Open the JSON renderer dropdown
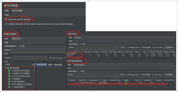The height and width of the screenshot is (92, 178). coord(33,64)
